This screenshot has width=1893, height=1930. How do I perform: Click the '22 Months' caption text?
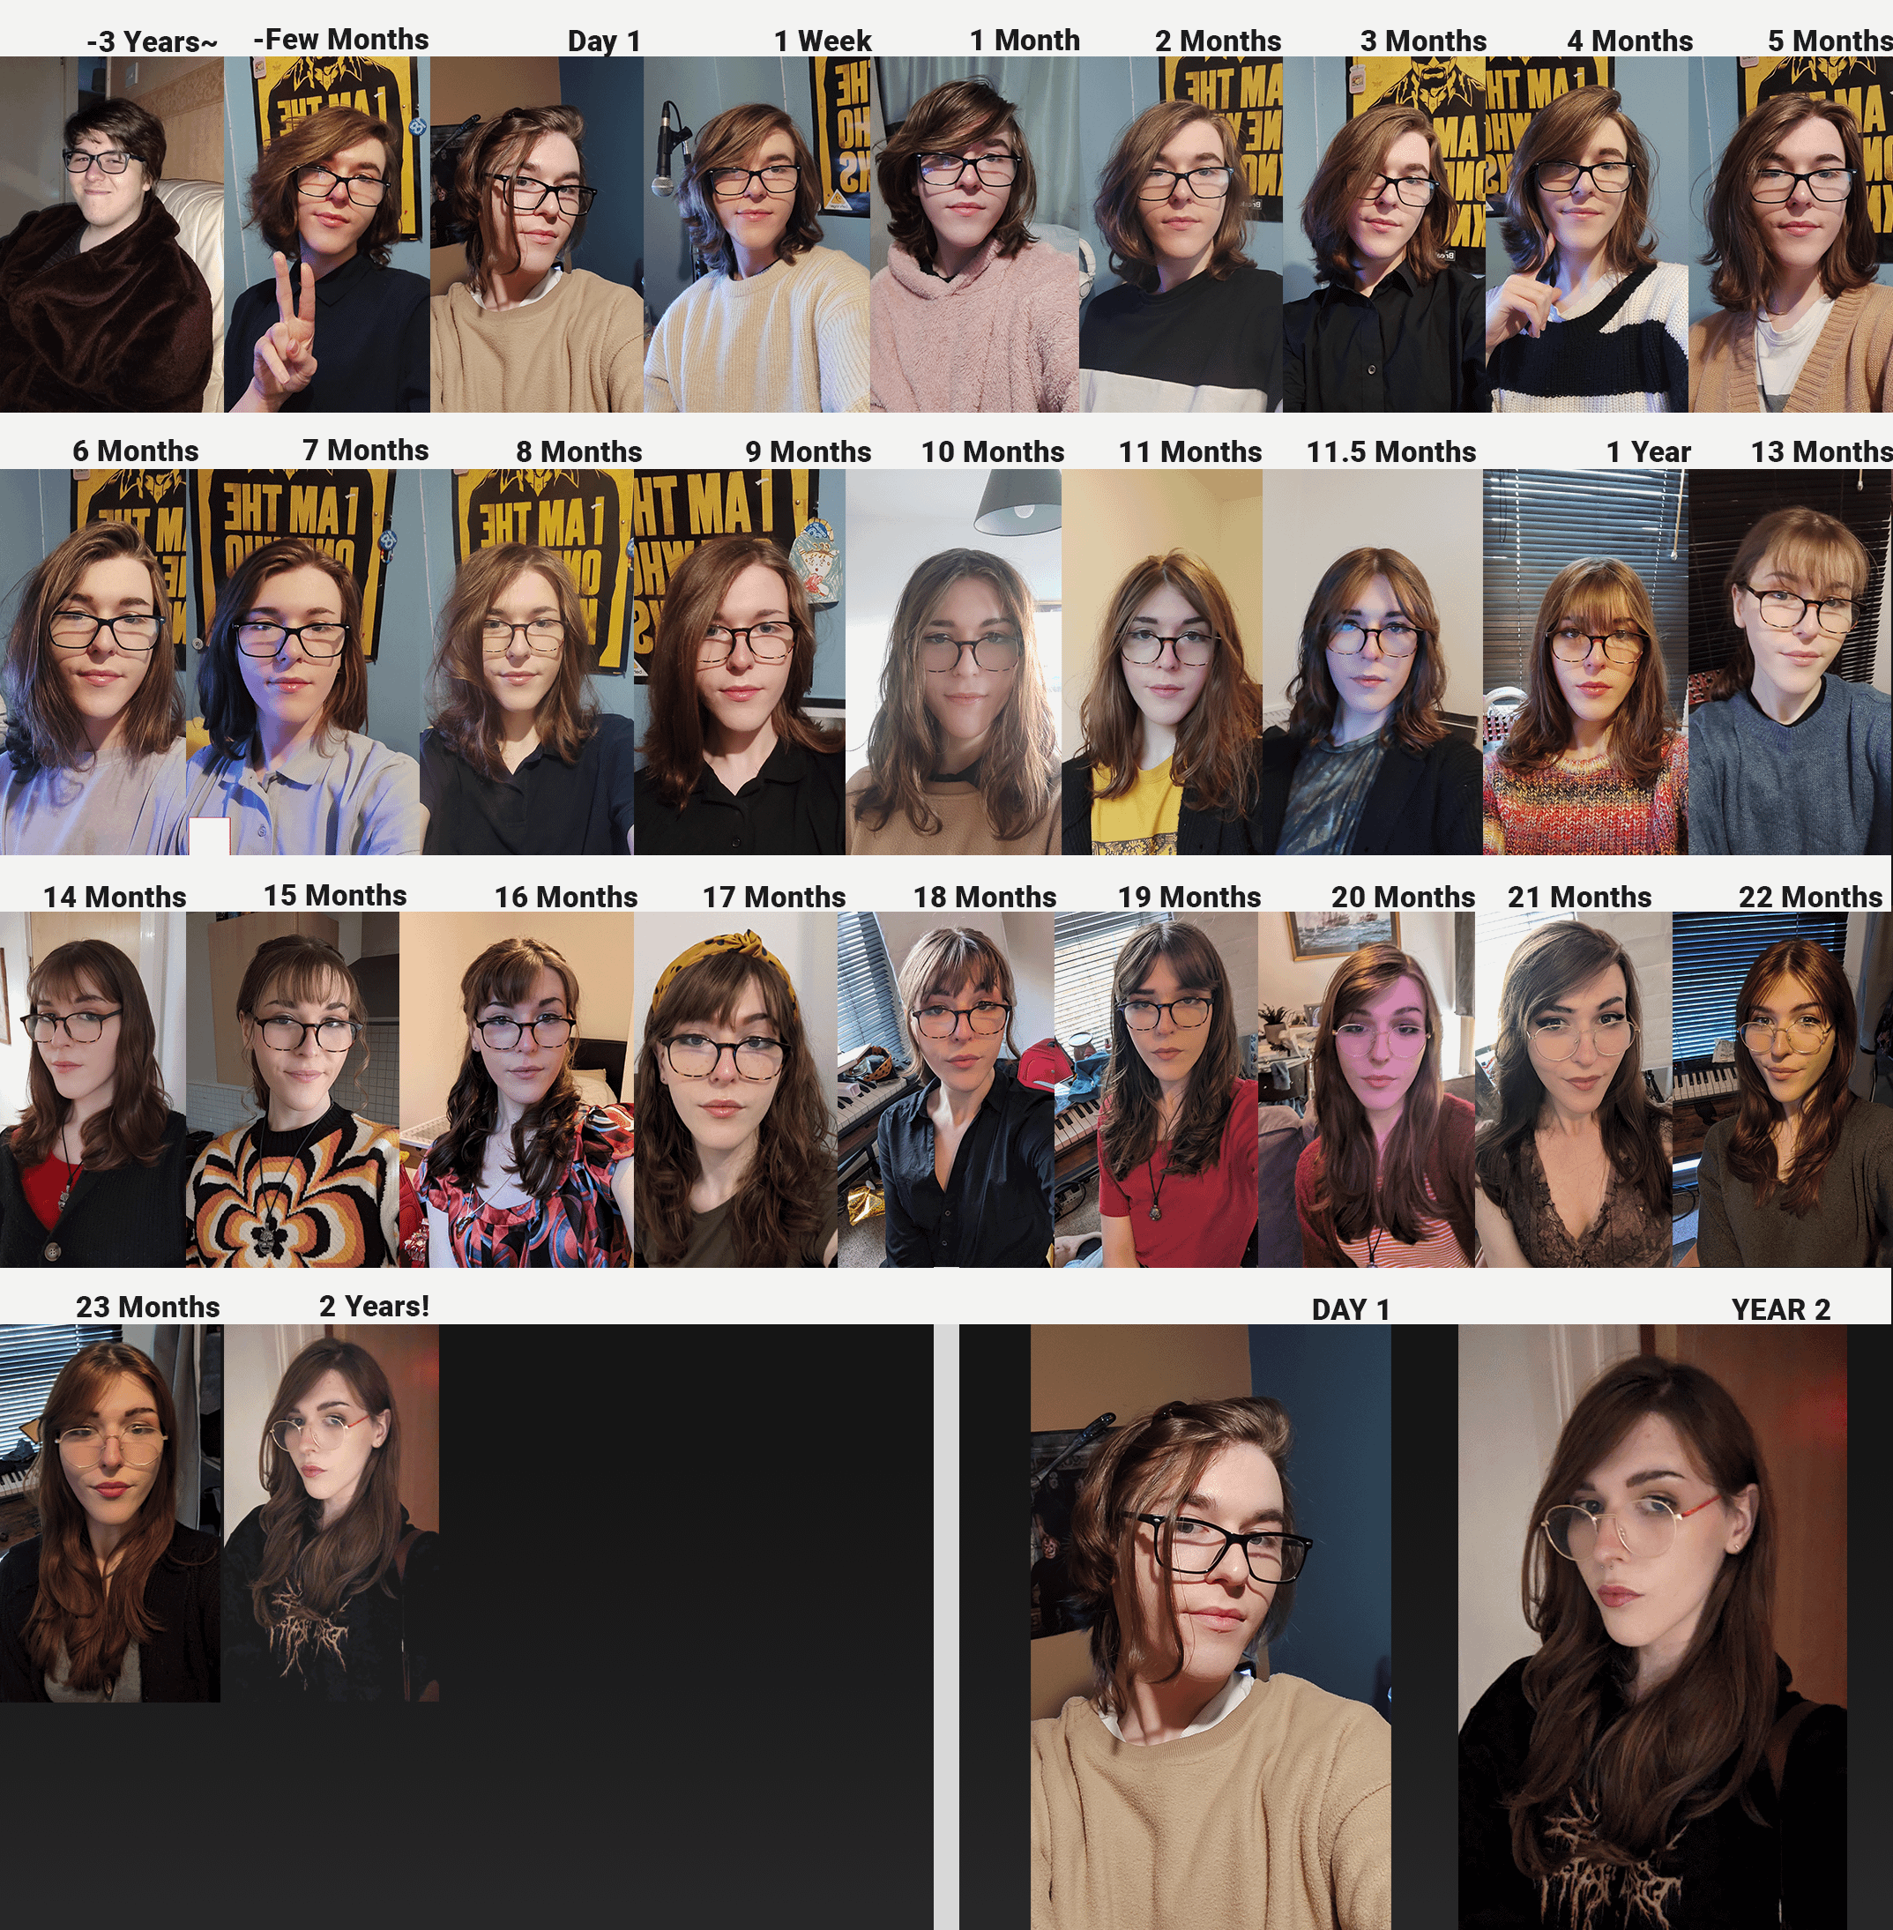coord(1810,897)
